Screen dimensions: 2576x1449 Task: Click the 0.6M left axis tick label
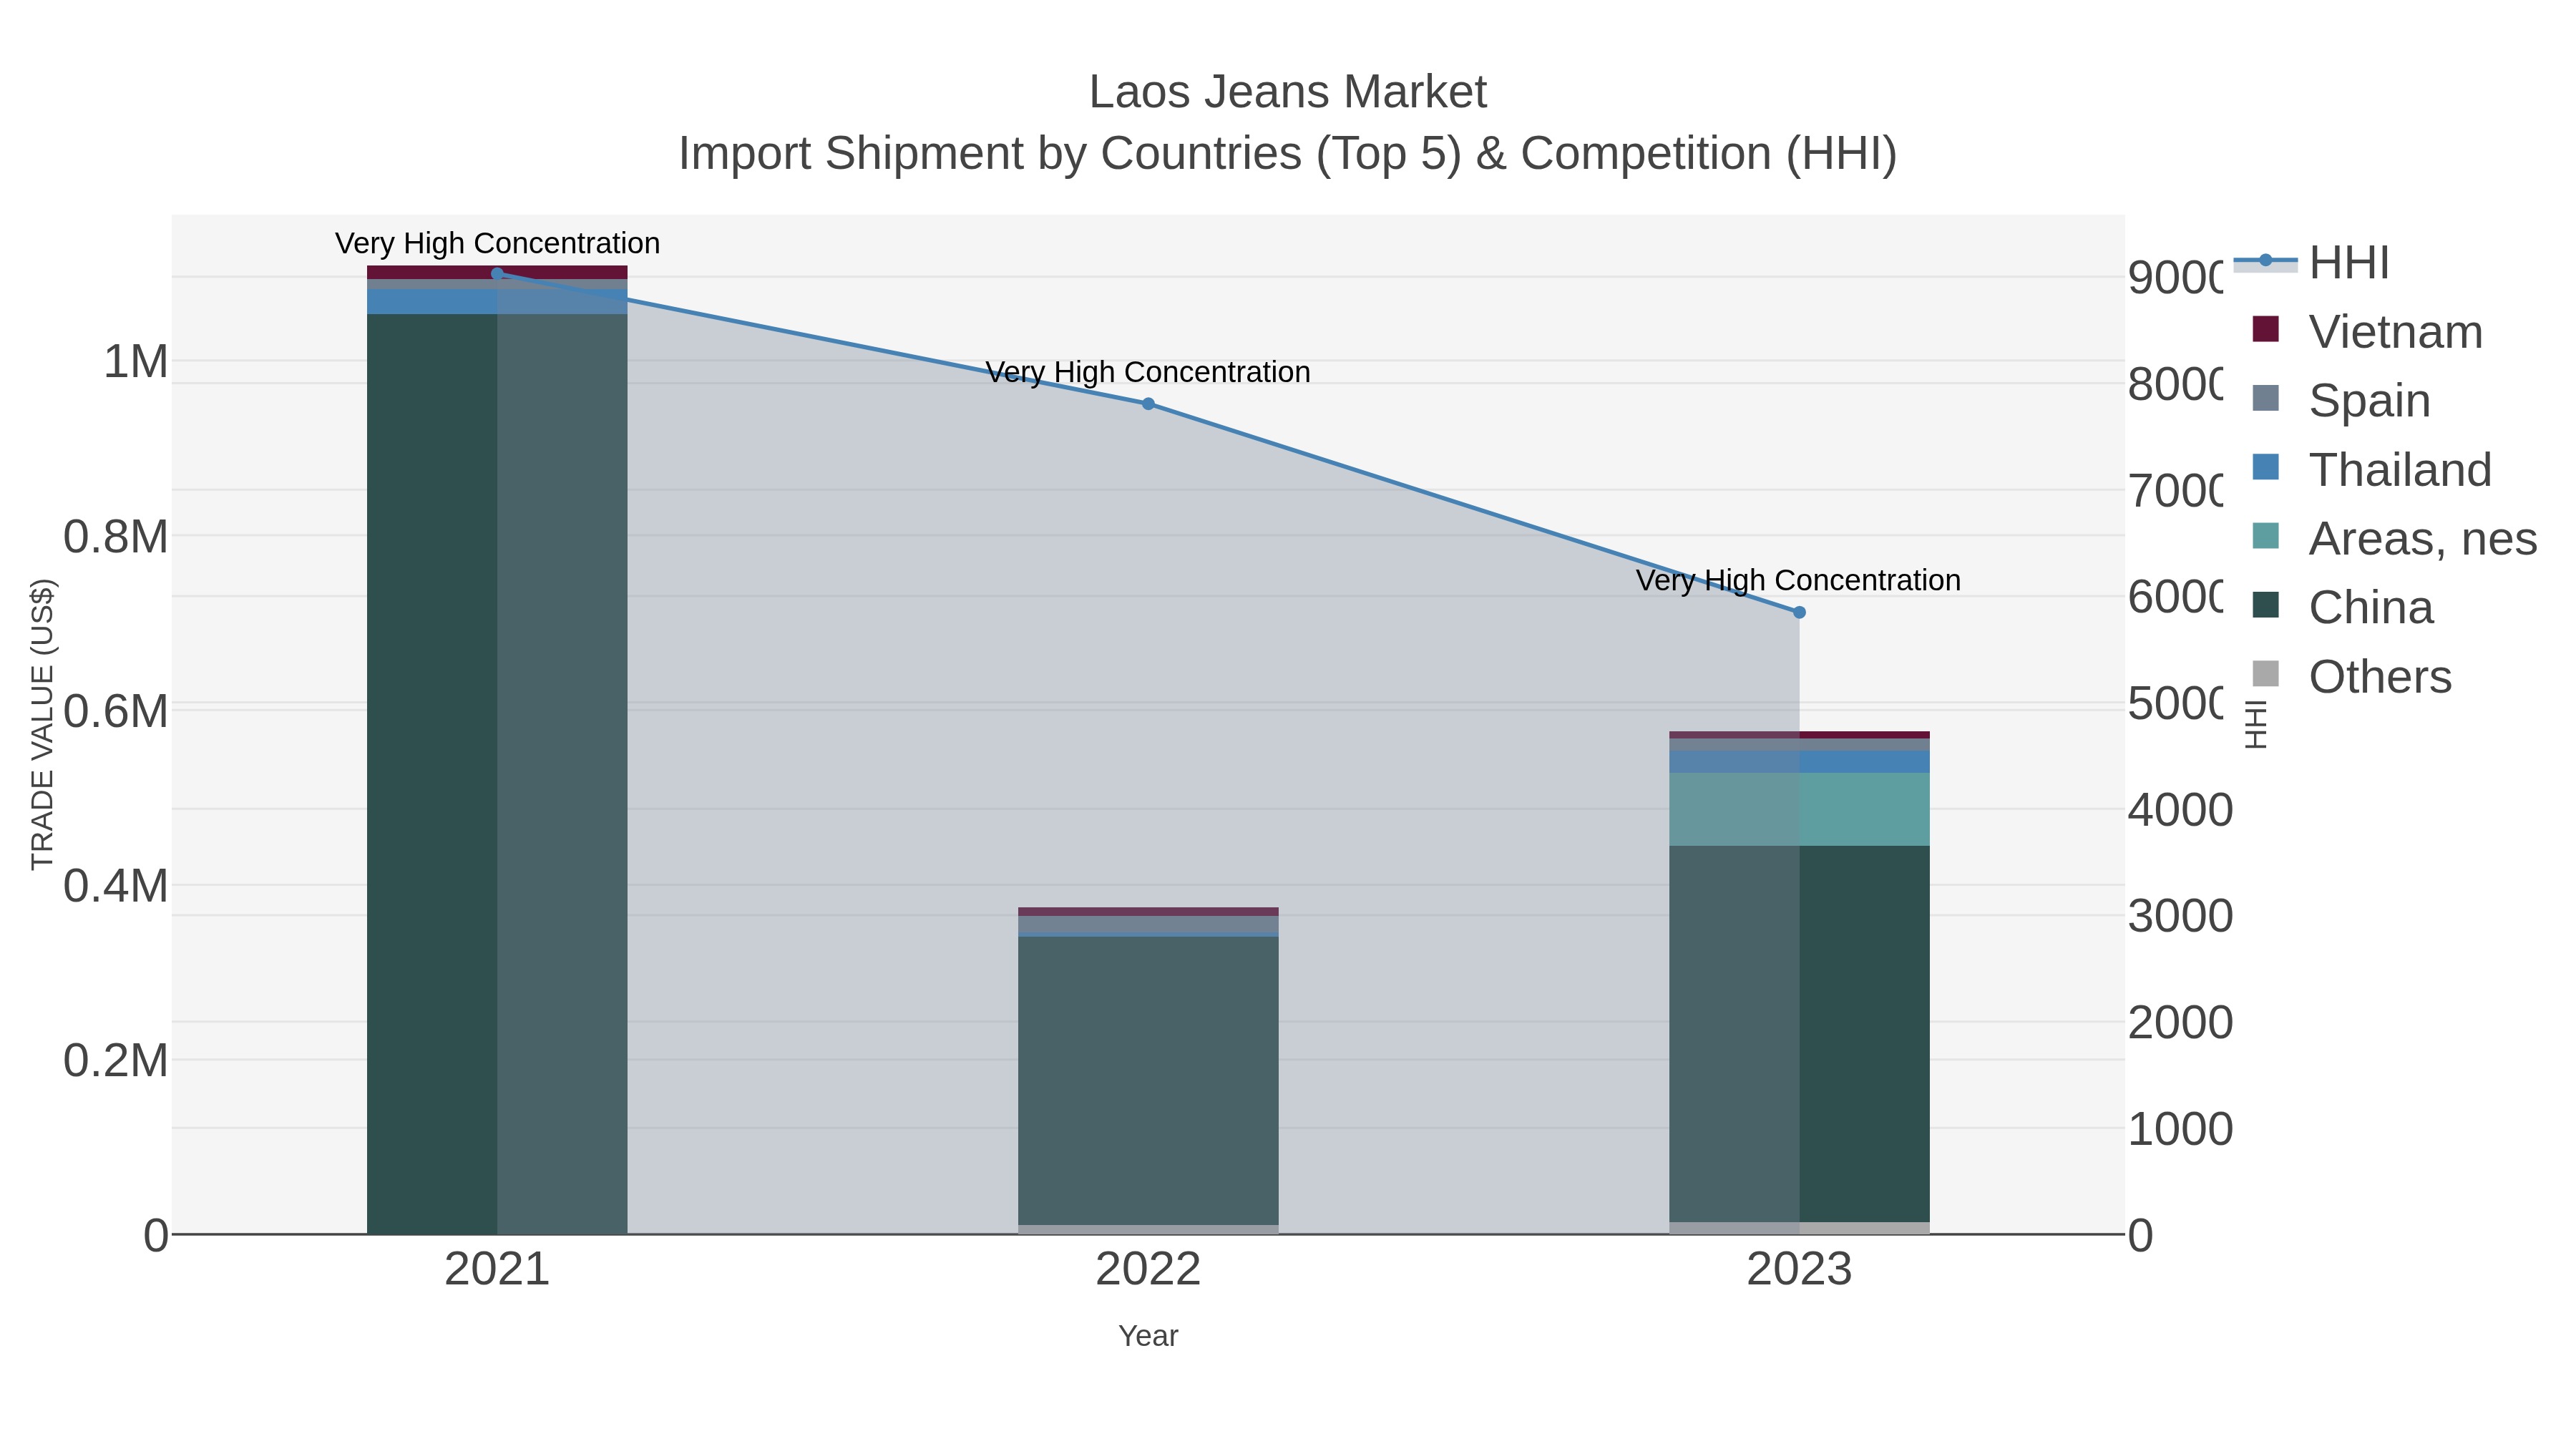point(116,711)
